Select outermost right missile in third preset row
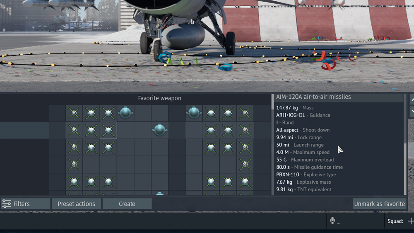The image size is (414, 233). point(245,147)
